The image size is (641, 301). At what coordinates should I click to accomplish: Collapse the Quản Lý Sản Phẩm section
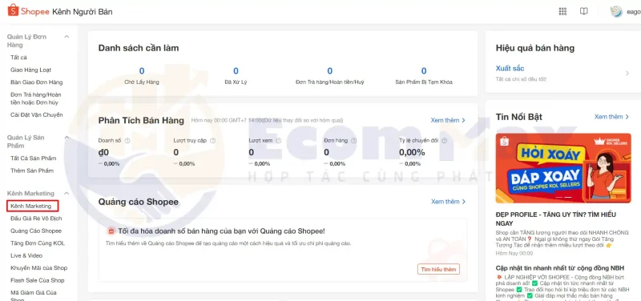pyautogui.click(x=67, y=137)
